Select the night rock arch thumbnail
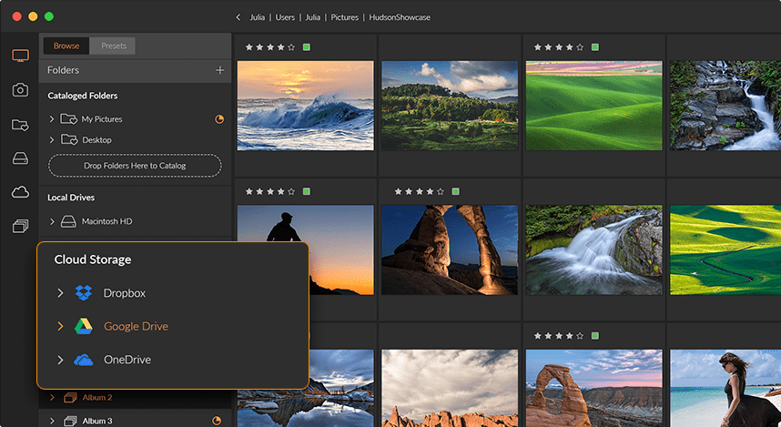This screenshot has height=427, width=781. click(450, 249)
